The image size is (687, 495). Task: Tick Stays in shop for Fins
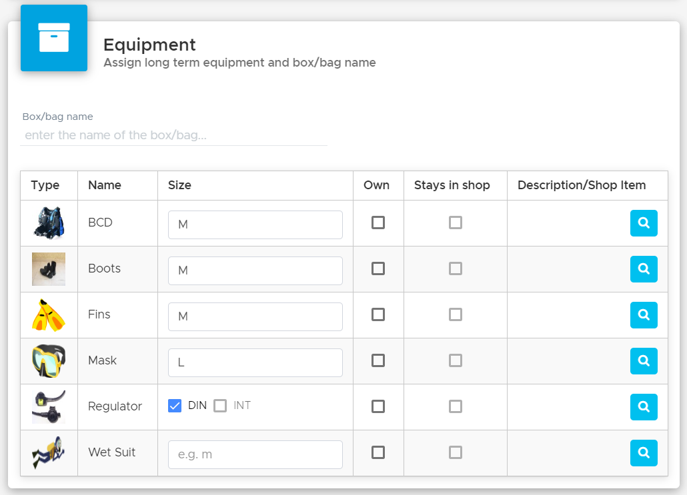point(456,314)
